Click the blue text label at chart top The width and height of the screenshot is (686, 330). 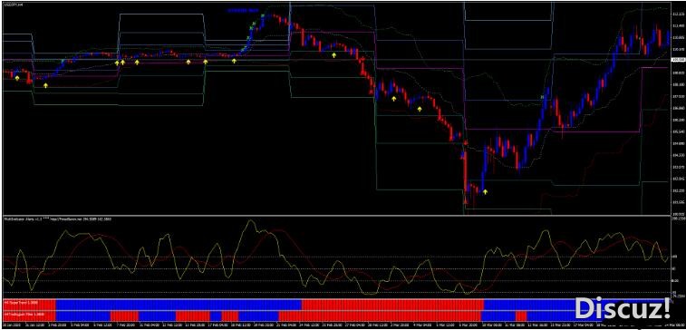click(243, 10)
